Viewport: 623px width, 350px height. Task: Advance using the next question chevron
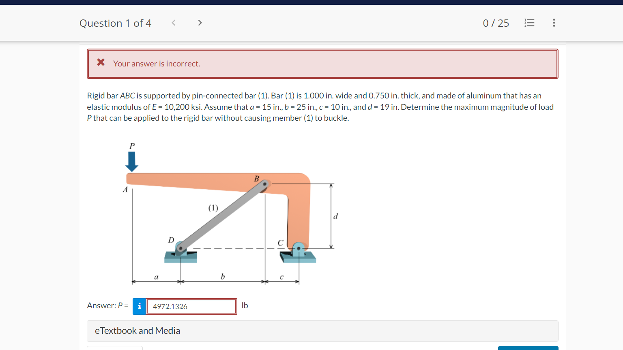(200, 23)
